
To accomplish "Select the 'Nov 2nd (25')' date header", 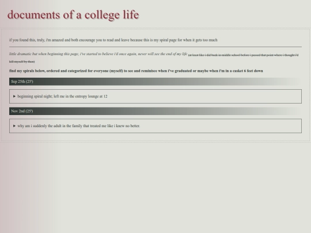I will 155,111.
